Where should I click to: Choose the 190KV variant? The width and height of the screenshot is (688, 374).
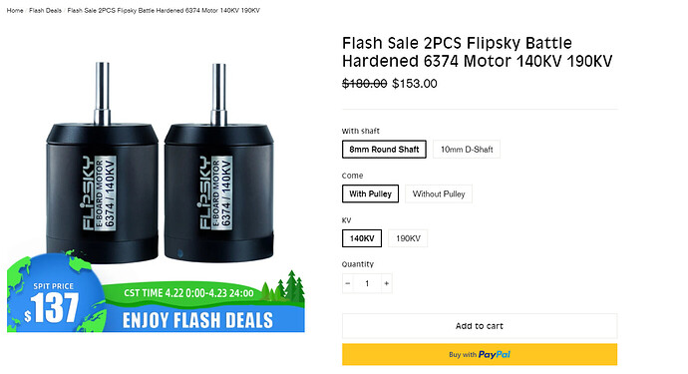pyautogui.click(x=408, y=238)
